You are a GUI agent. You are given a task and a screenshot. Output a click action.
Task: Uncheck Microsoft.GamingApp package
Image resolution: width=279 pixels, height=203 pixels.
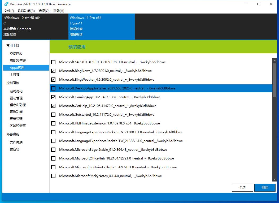[x=53, y=97]
